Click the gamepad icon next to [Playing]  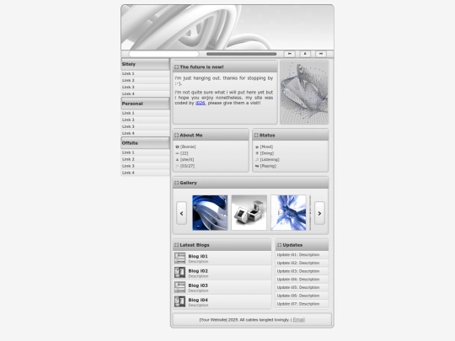(257, 166)
